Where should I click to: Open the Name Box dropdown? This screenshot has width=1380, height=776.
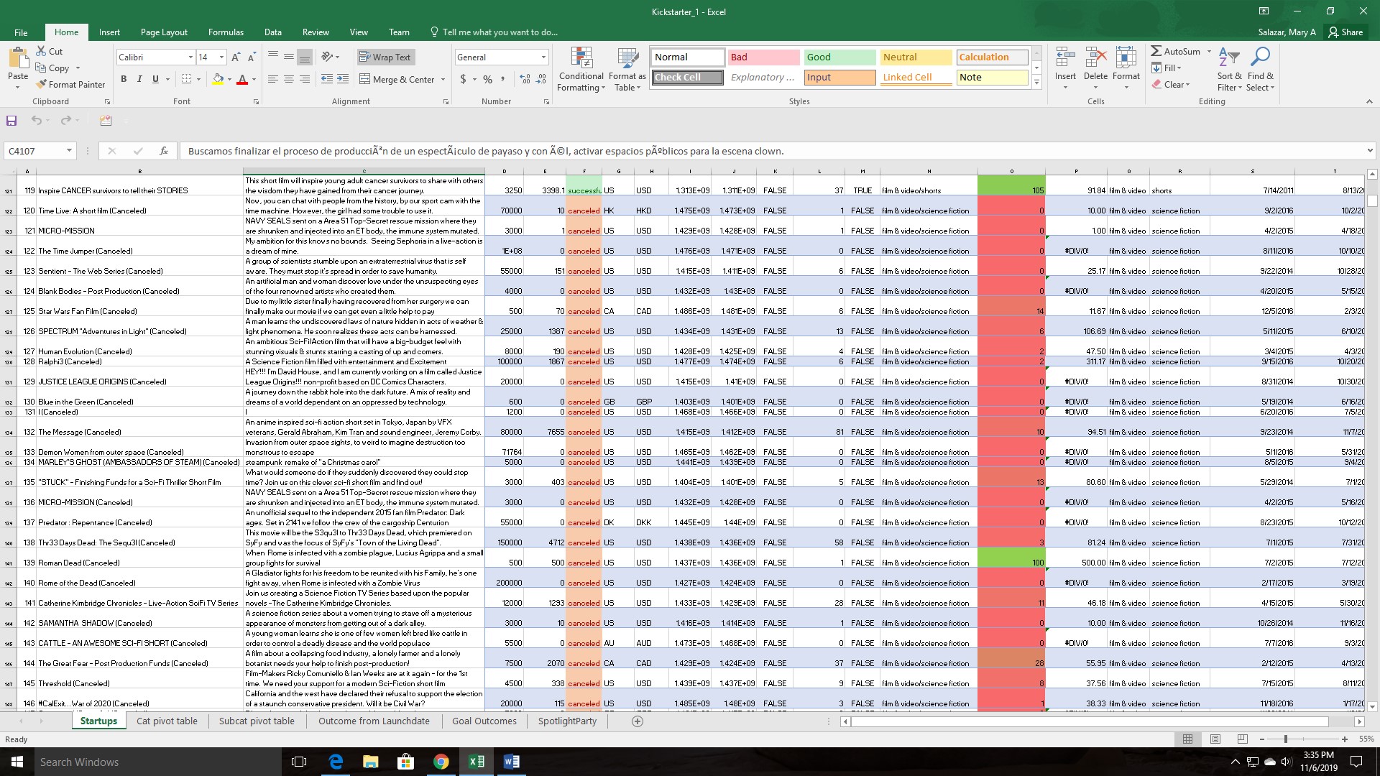[69, 151]
